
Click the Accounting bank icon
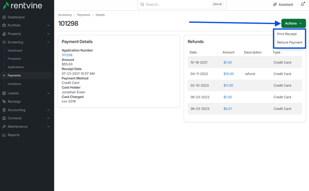(x=4, y=110)
